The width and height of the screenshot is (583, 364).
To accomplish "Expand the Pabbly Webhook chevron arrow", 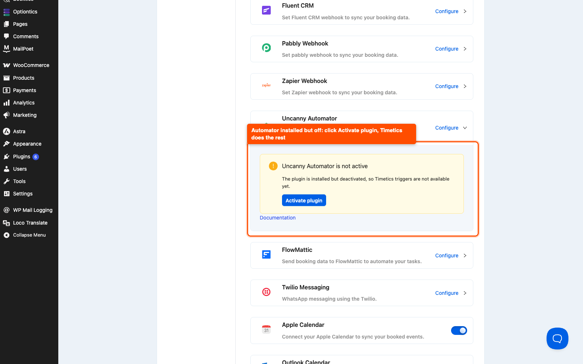I will (465, 49).
